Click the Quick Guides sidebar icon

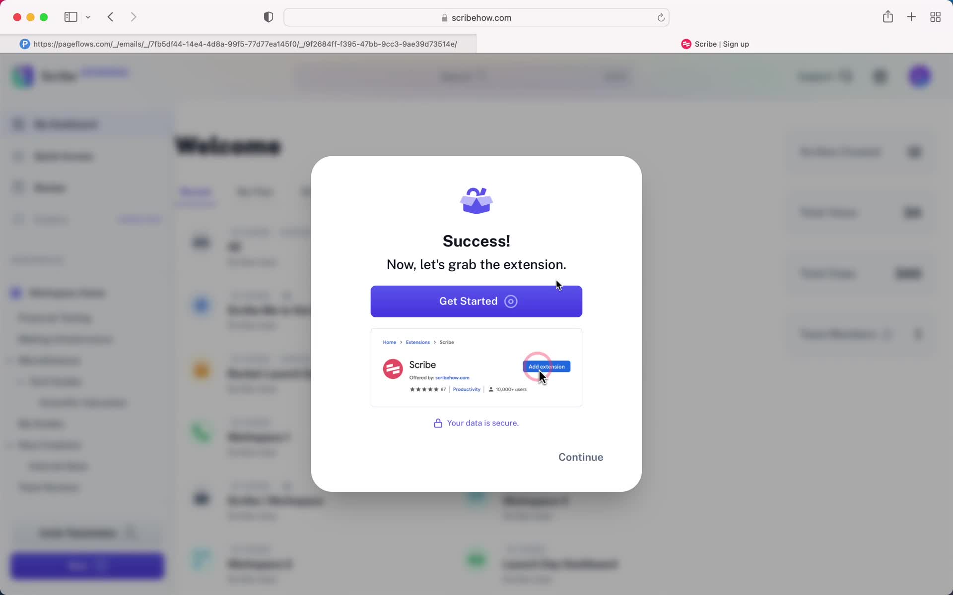[17, 156]
